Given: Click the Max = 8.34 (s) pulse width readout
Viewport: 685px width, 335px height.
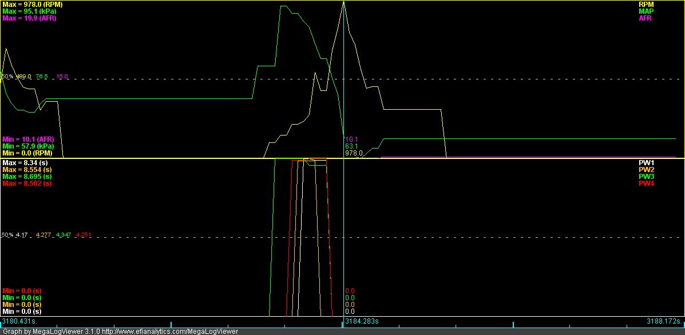Looking at the screenshot, I should [25, 163].
